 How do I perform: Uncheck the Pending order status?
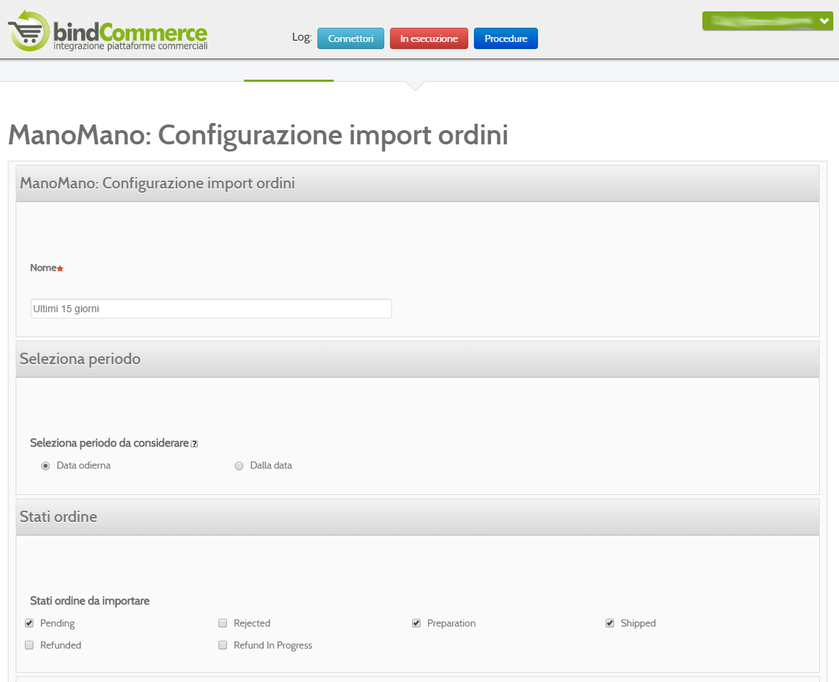(x=29, y=623)
